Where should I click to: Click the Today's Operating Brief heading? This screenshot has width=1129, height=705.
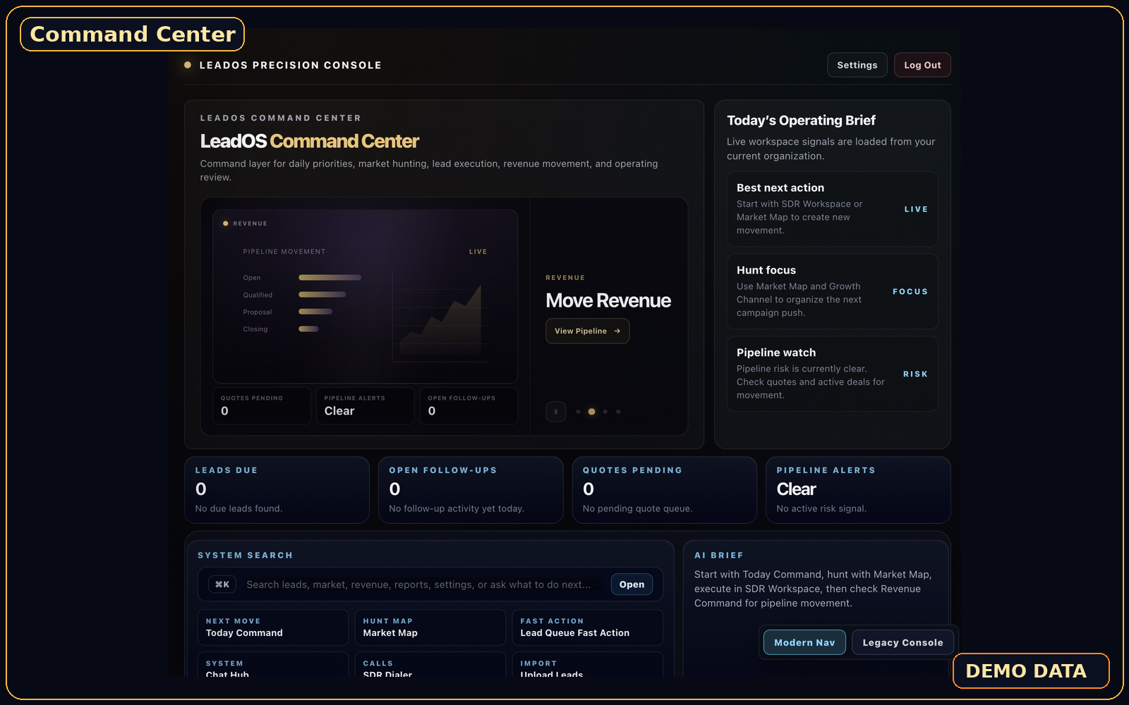coord(801,121)
